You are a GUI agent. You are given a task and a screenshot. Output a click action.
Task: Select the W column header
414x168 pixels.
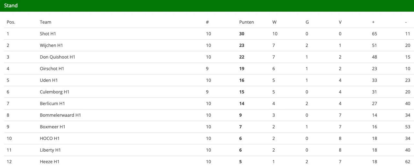point(274,22)
